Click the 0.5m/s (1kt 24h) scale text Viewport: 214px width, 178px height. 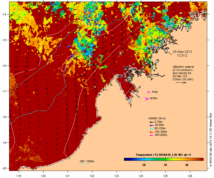point(183,79)
